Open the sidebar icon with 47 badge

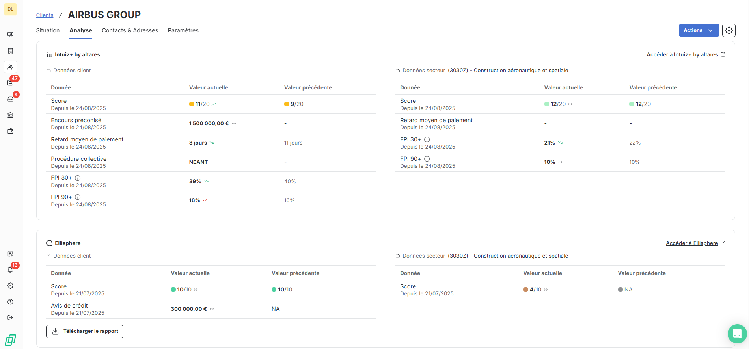(11, 83)
